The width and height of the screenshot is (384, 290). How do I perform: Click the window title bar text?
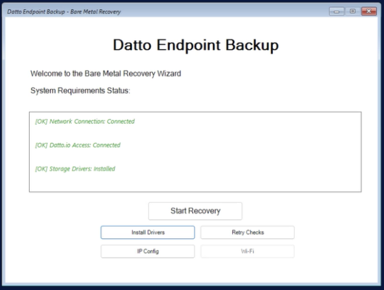click(x=64, y=12)
